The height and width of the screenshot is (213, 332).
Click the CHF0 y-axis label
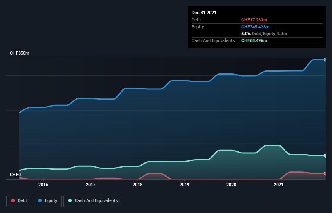[15, 175]
